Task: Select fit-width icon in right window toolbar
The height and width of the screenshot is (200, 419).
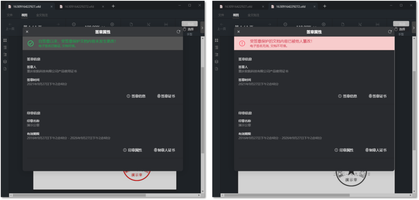Action: coord(377,24)
